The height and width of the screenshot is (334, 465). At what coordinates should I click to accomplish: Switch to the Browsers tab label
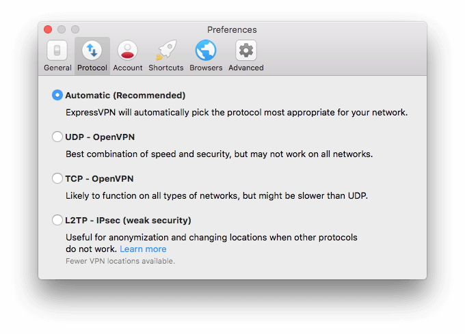(x=206, y=68)
